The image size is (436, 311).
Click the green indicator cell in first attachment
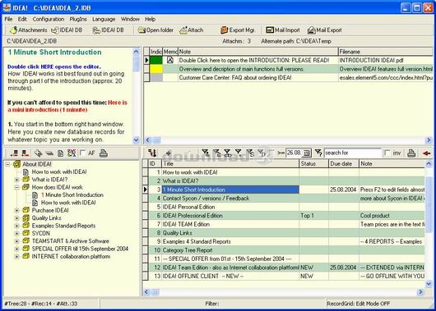[x=156, y=60]
